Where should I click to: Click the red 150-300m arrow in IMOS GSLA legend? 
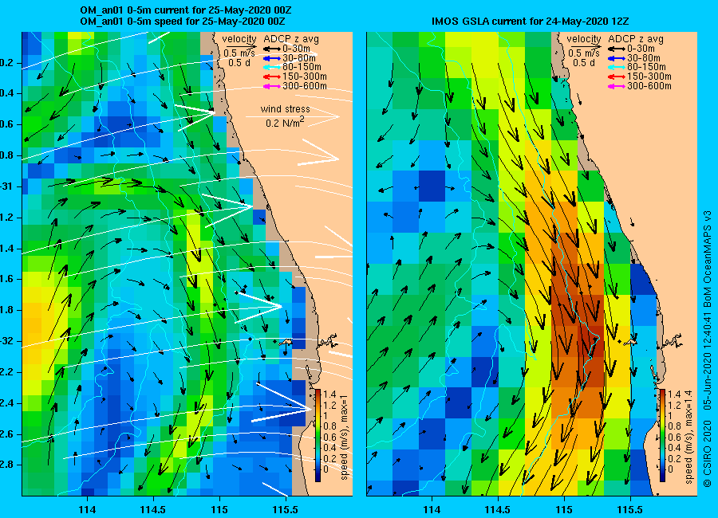[x=617, y=77]
